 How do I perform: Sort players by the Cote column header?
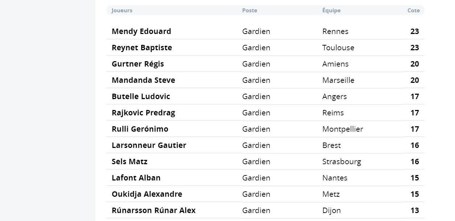pos(413,10)
